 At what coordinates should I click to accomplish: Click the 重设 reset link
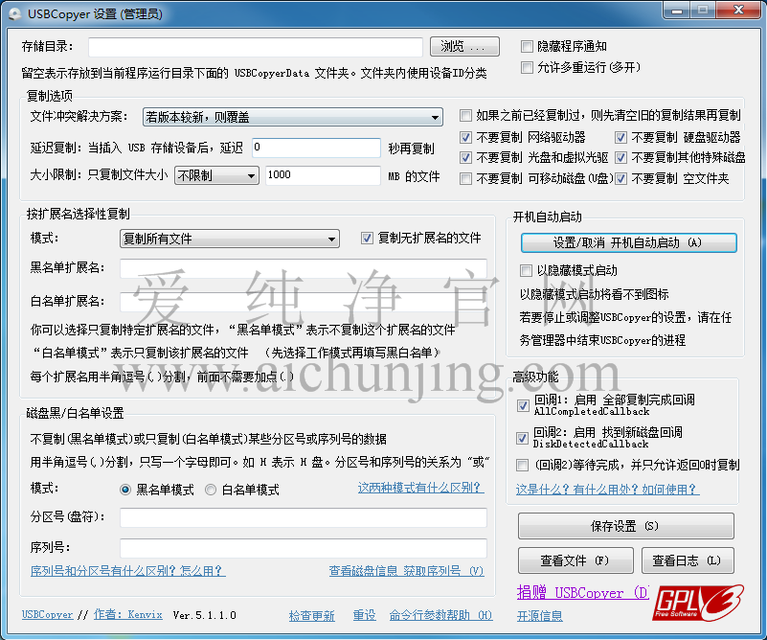point(365,615)
